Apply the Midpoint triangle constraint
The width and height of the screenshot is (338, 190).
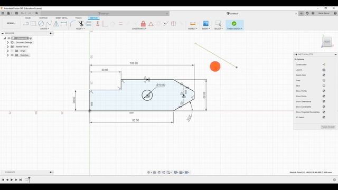point(151,24)
